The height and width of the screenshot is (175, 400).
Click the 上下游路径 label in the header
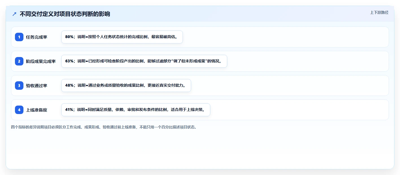[x=379, y=12]
